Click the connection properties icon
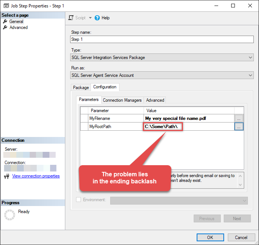The image size is (259, 245). [7, 176]
